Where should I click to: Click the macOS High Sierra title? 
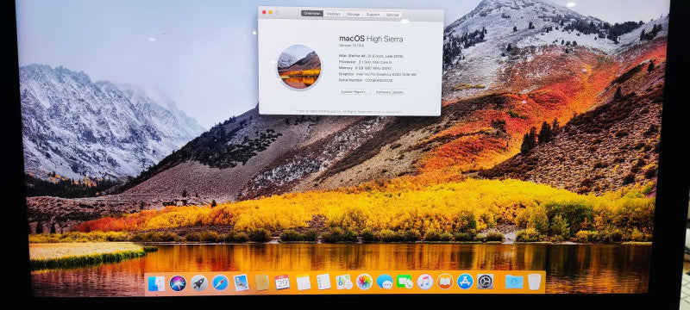(371, 39)
